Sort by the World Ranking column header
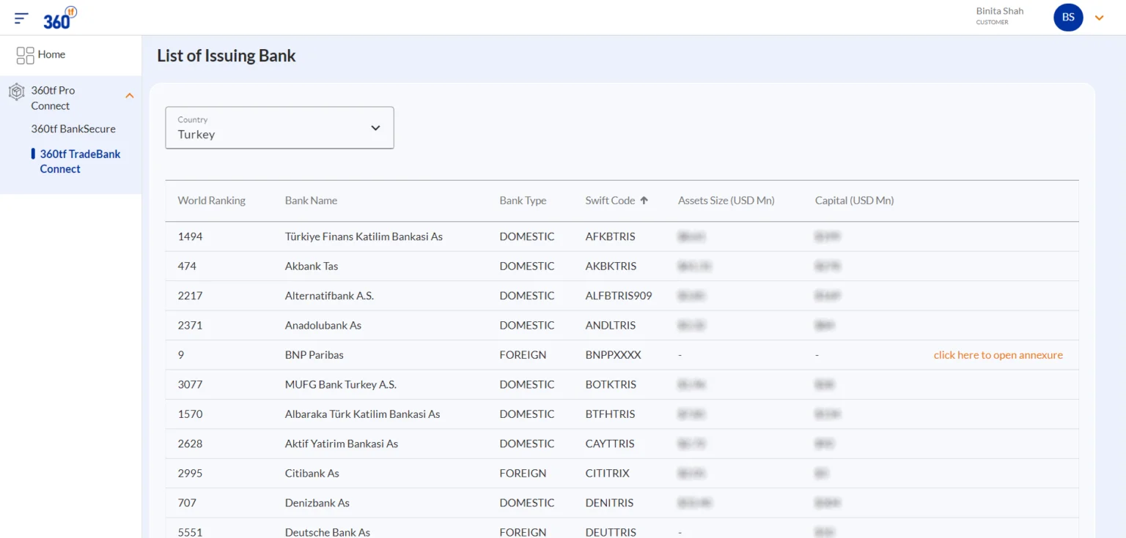This screenshot has height=538, width=1126. click(211, 200)
